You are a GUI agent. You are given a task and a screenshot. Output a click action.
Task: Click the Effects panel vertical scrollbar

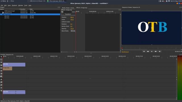(120, 32)
